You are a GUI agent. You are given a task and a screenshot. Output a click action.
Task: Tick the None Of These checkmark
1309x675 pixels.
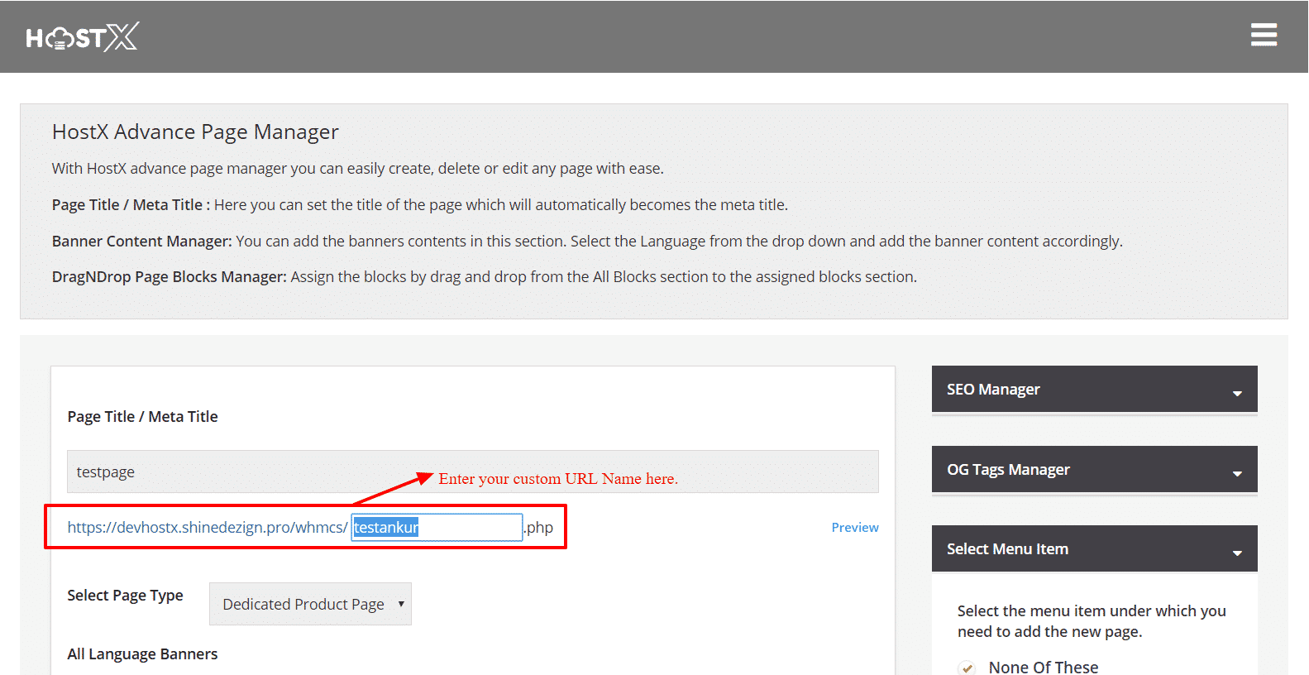point(967,668)
